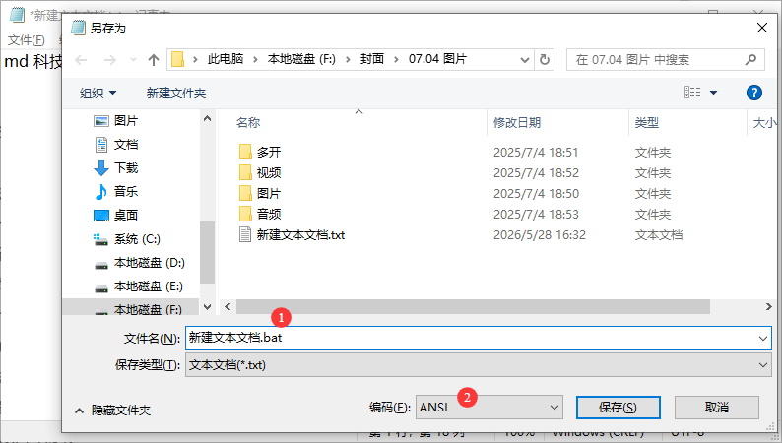Image resolution: width=782 pixels, height=443 pixels.
Task: Select the 视频 folder
Action: point(268,173)
